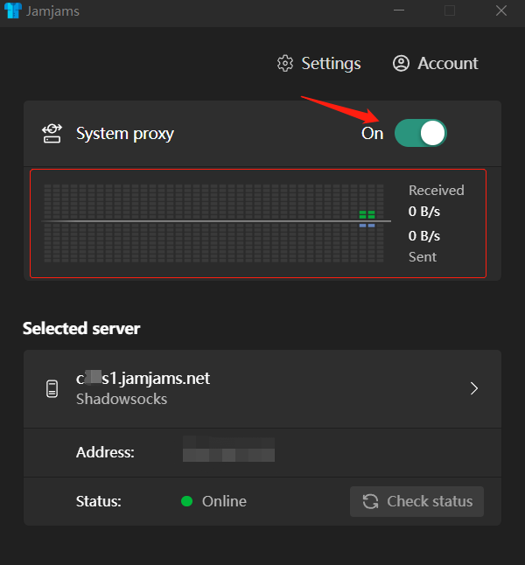Click the On label beside the switch

pyautogui.click(x=373, y=134)
